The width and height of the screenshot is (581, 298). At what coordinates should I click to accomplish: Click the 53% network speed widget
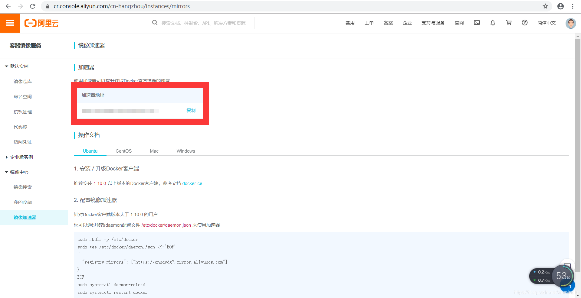tap(562, 275)
